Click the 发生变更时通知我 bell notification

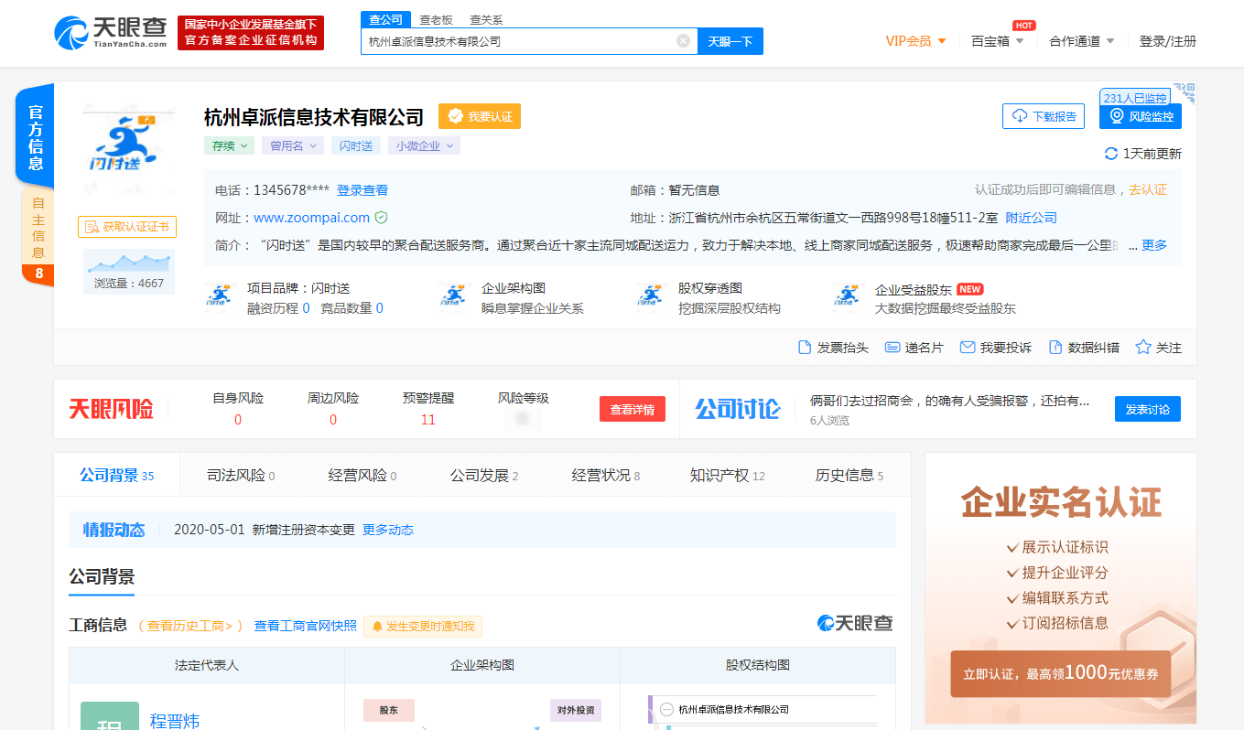tap(422, 627)
